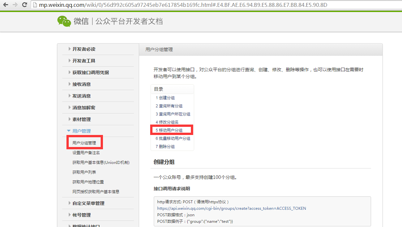Open 接收消息 in the sidebar
Screen dimensions: 402x227
81,84
